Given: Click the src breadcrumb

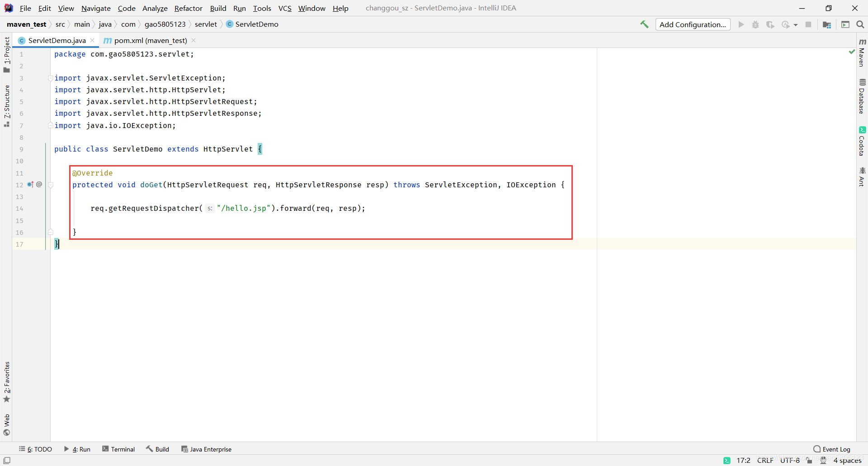Looking at the screenshot, I should 60,24.
